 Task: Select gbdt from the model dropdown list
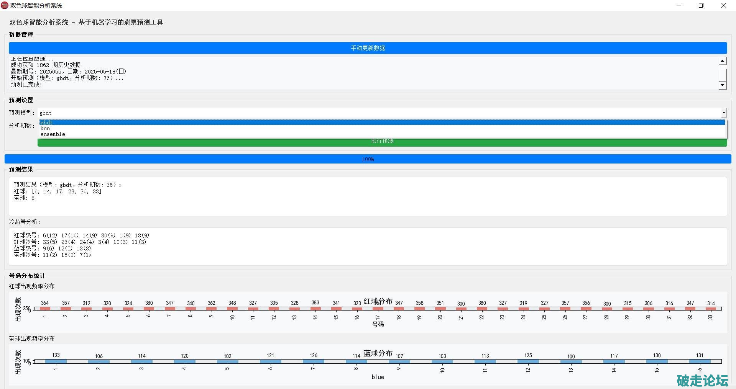[382, 123]
